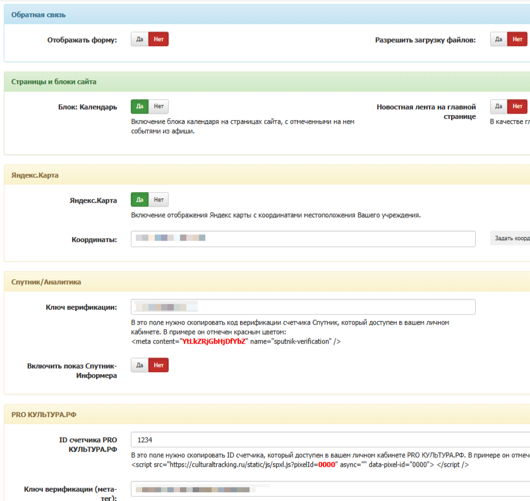
Task: Switch the Яндекс.Карта setting to Да
Action: point(140,200)
